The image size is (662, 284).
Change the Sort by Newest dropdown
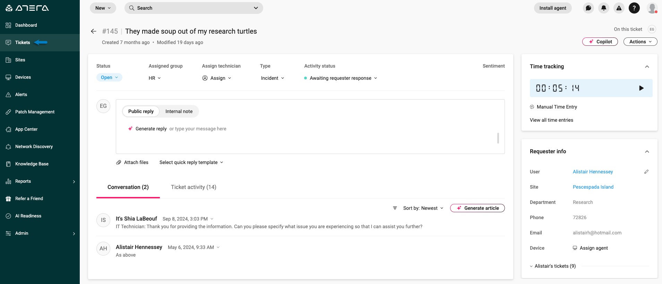tap(423, 208)
